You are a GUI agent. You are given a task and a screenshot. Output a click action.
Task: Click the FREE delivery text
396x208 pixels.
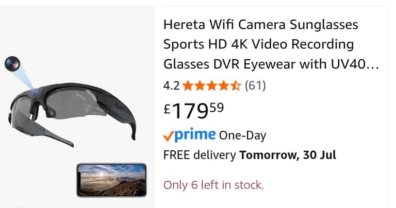click(200, 155)
